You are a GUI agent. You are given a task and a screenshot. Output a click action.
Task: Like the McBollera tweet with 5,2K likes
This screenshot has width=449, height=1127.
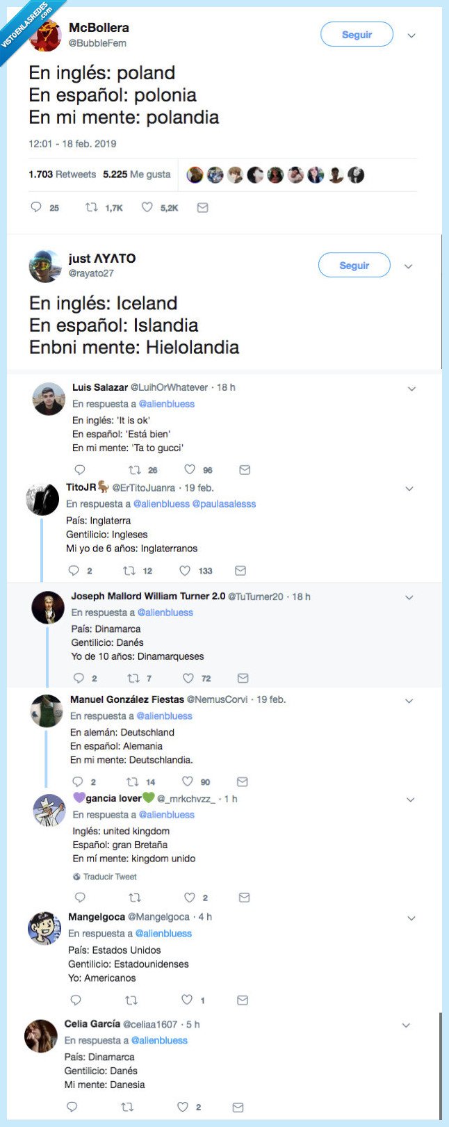tap(147, 207)
